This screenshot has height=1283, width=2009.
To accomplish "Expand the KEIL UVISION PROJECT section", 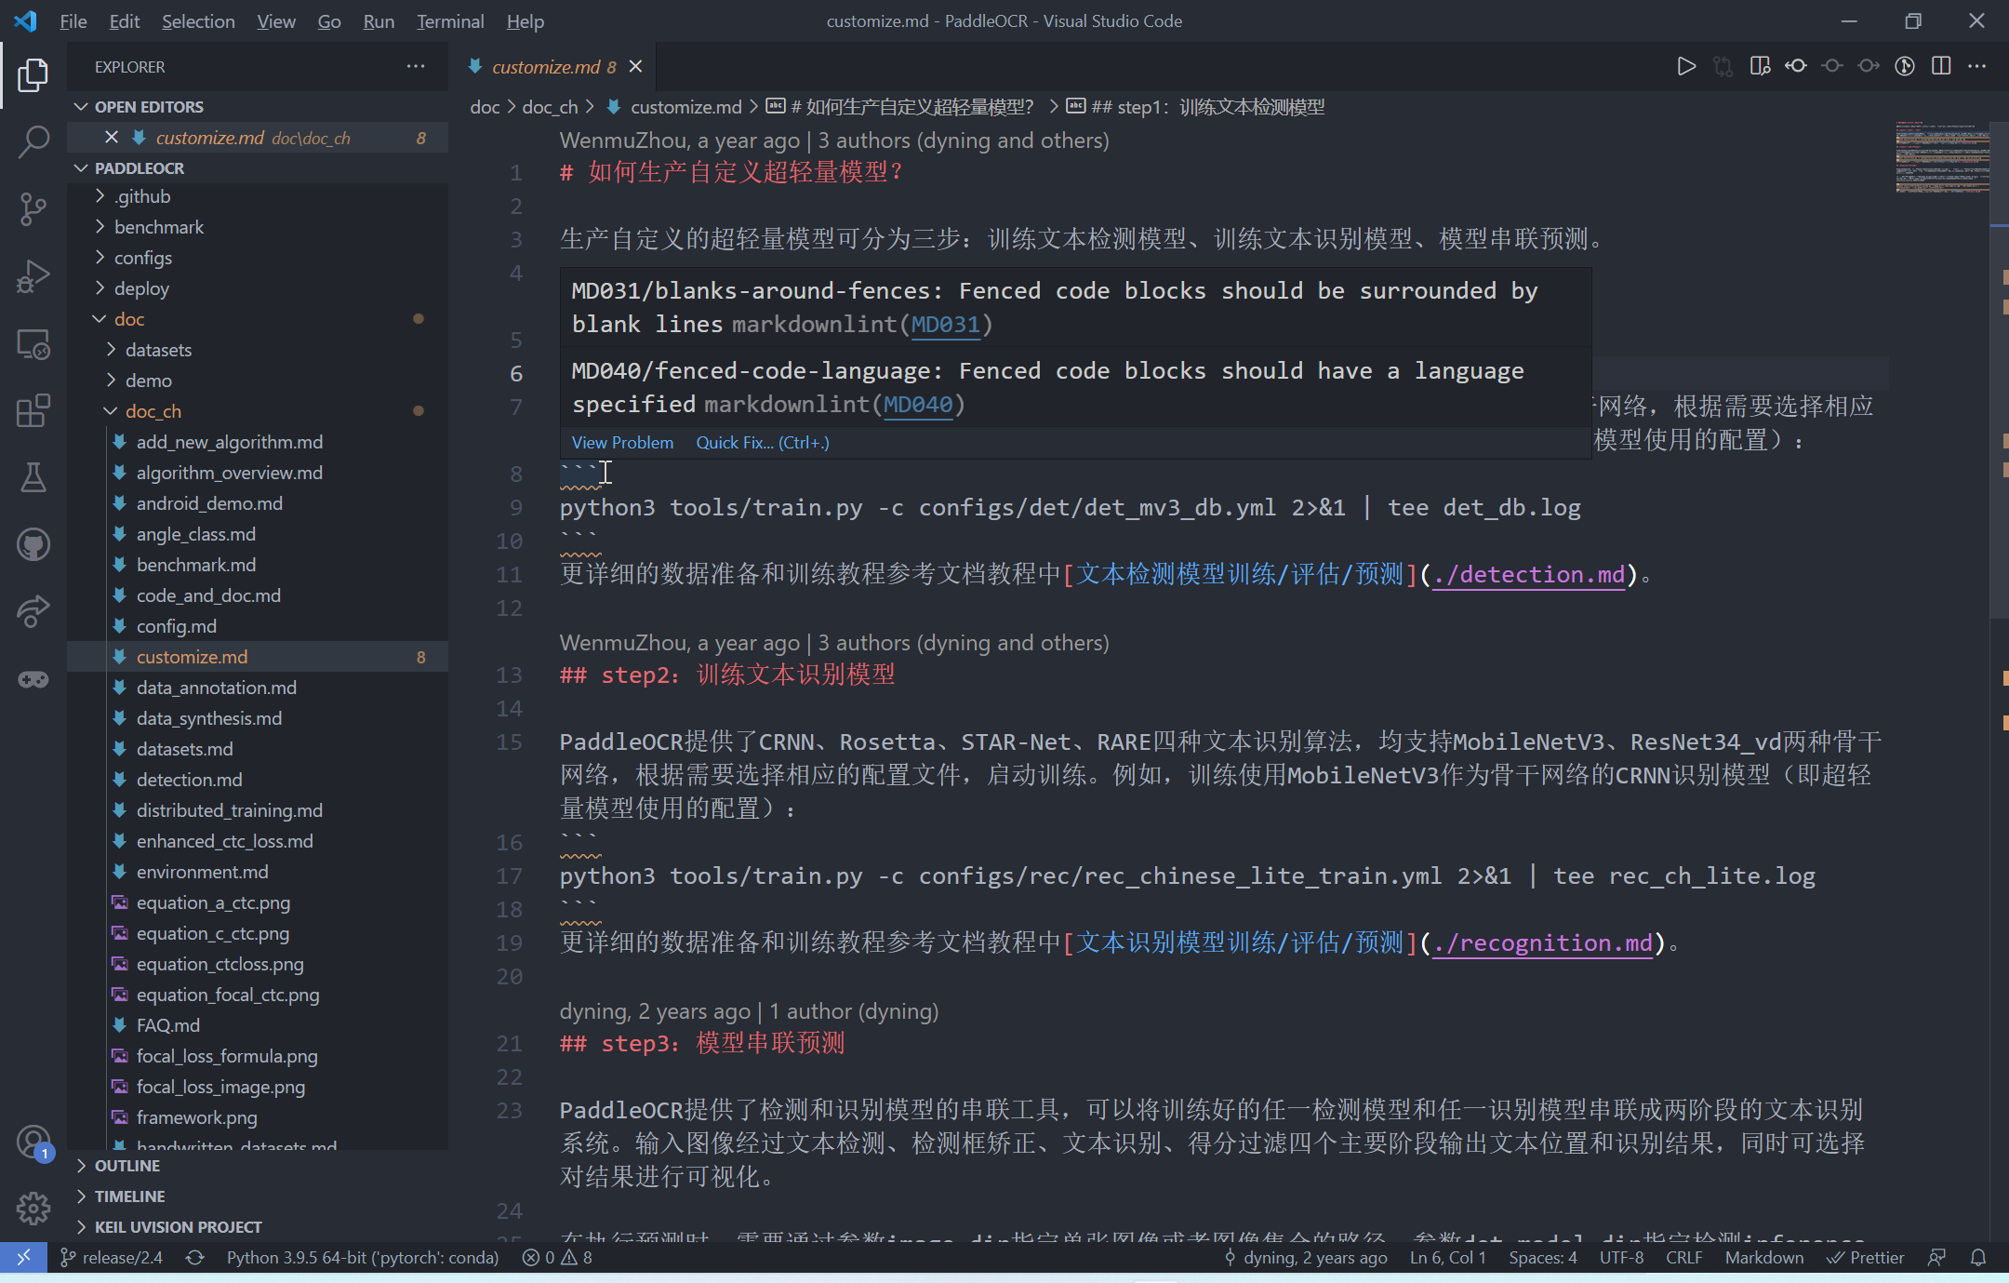I will pos(258,1227).
